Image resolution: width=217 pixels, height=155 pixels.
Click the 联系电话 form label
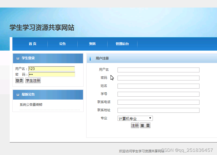pos(104,102)
